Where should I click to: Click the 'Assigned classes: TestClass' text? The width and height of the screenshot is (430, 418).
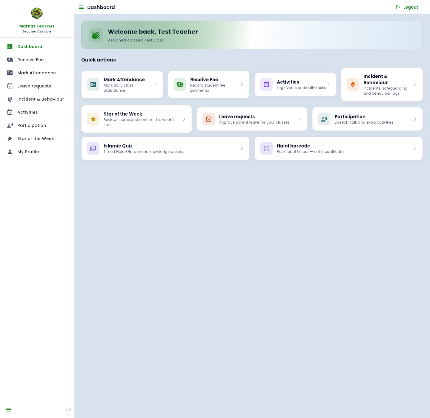pos(136,40)
